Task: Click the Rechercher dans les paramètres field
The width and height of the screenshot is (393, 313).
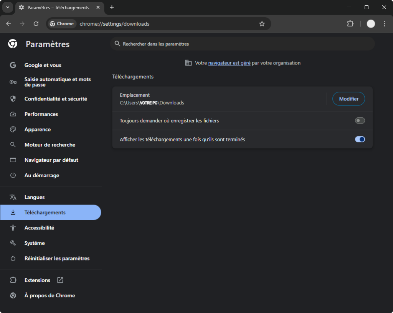Action: (x=242, y=44)
